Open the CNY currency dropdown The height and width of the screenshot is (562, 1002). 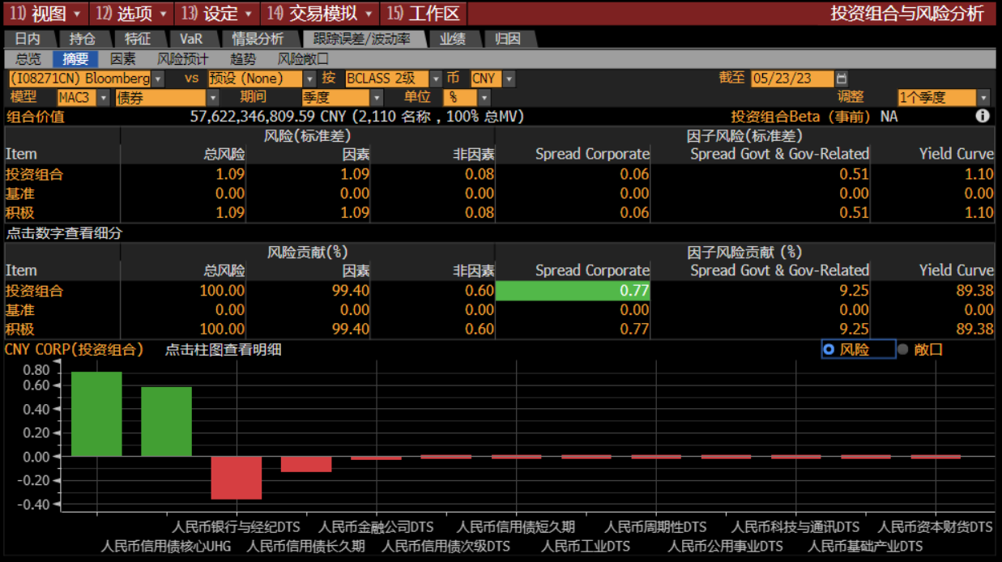[509, 79]
